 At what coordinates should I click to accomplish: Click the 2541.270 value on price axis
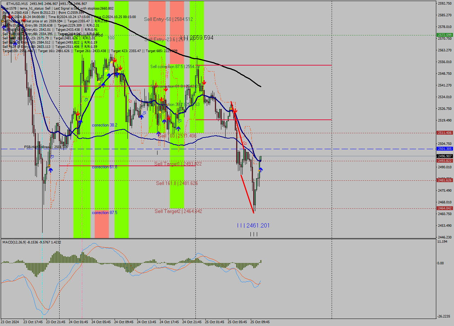click(444, 85)
